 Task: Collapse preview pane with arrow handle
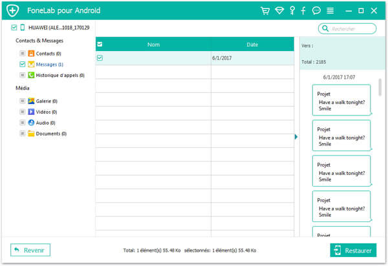pyautogui.click(x=296, y=137)
